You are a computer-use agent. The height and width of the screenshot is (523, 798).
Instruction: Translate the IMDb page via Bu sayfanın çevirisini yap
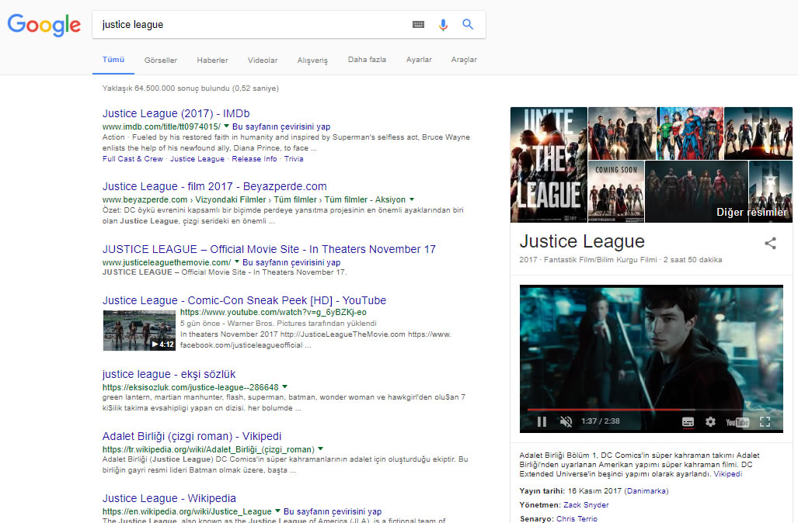[x=281, y=126]
